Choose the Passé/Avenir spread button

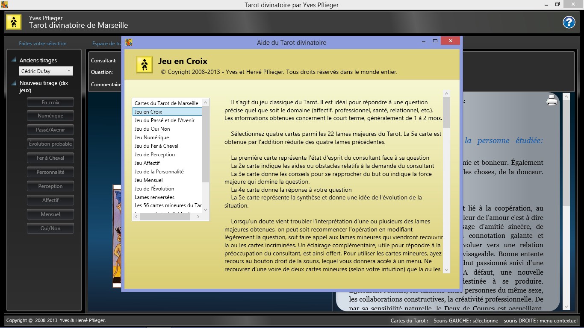[x=50, y=130]
